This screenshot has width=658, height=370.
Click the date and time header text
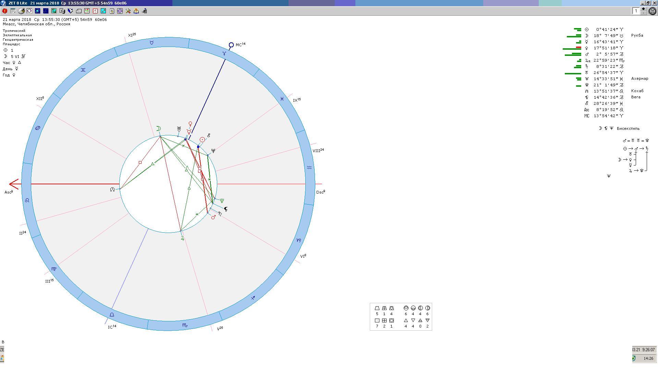point(55,20)
